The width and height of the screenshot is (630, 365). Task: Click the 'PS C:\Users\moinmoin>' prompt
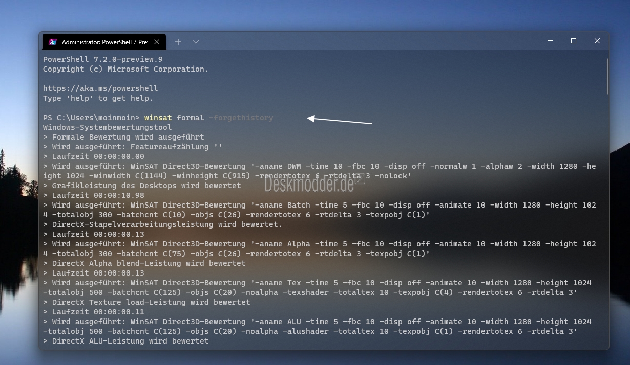pos(91,118)
